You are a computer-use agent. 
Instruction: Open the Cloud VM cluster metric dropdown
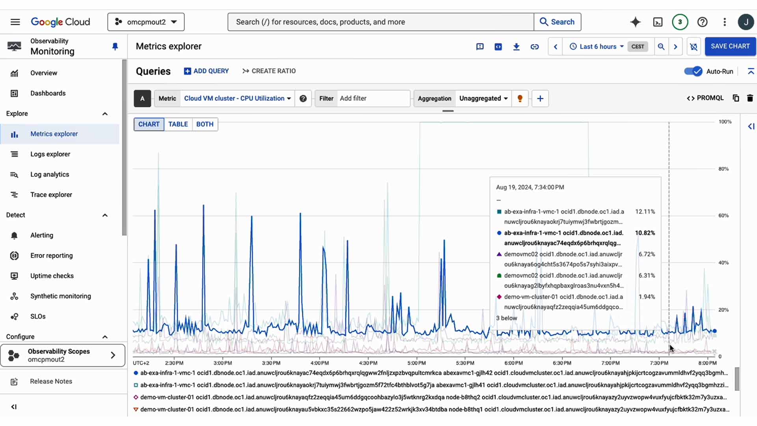point(237,99)
